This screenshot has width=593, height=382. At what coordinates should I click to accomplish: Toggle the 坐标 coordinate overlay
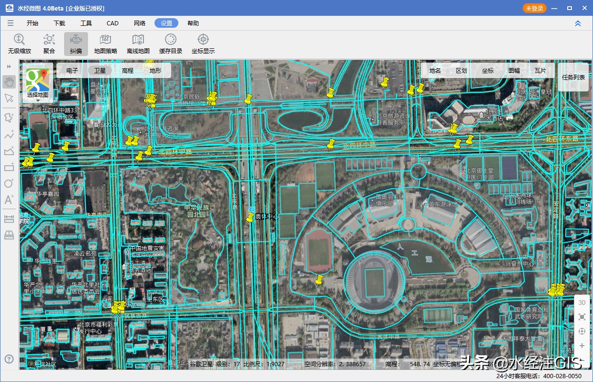coord(488,70)
